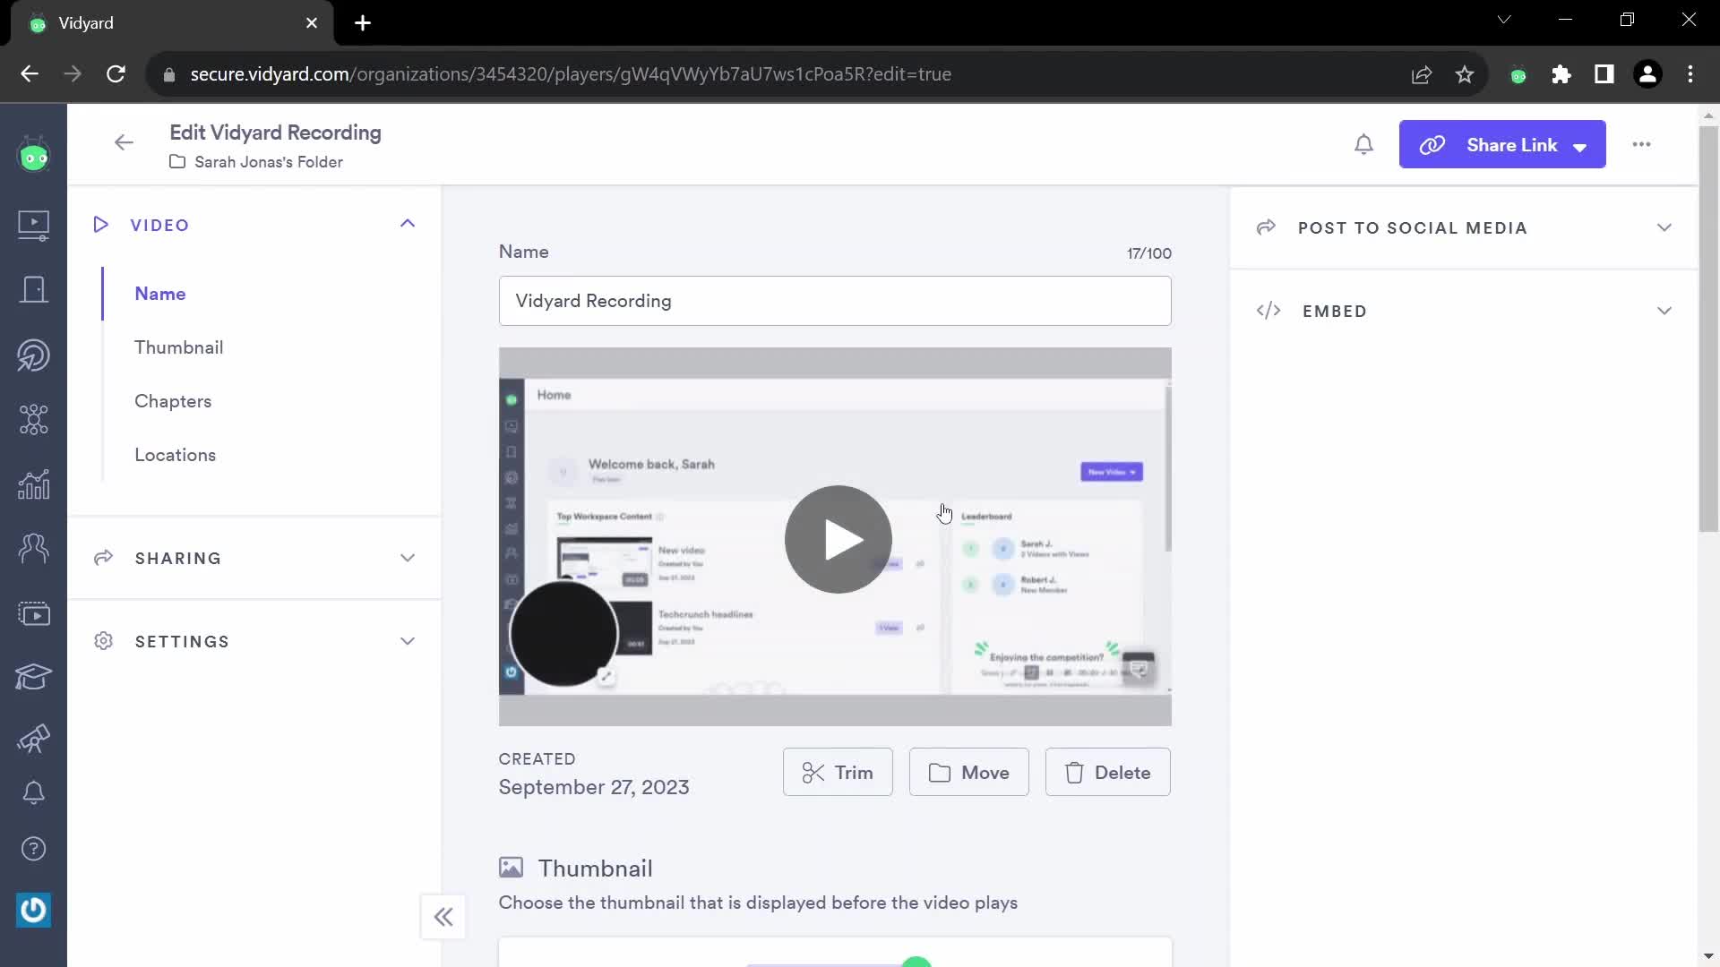Click the Share Link button
Image resolution: width=1720 pixels, height=967 pixels.
[x=1502, y=144]
